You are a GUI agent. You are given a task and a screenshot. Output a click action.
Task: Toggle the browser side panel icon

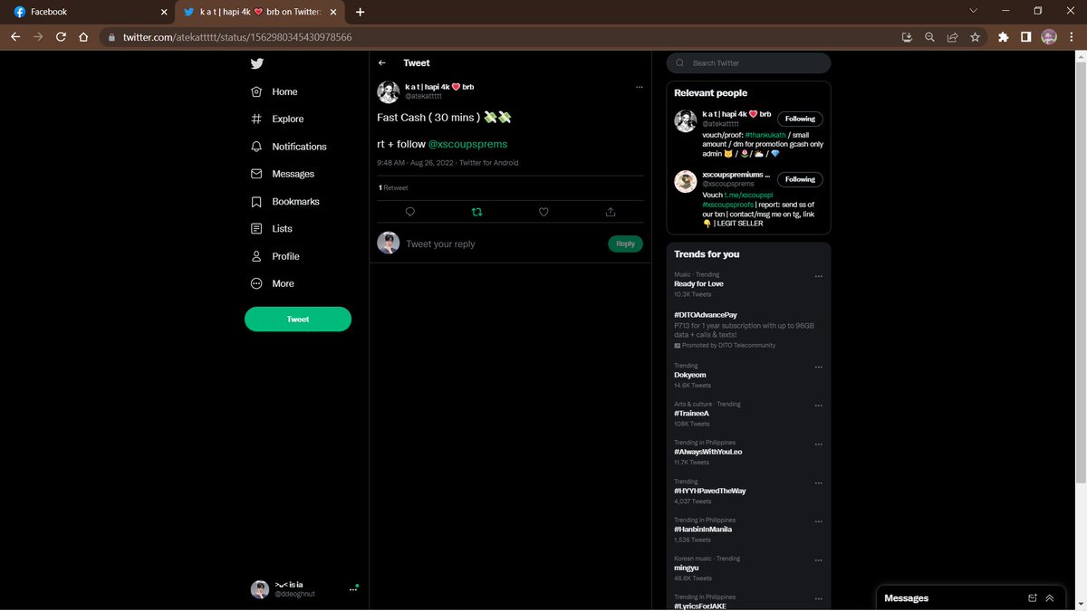[x=1026, y=37]
